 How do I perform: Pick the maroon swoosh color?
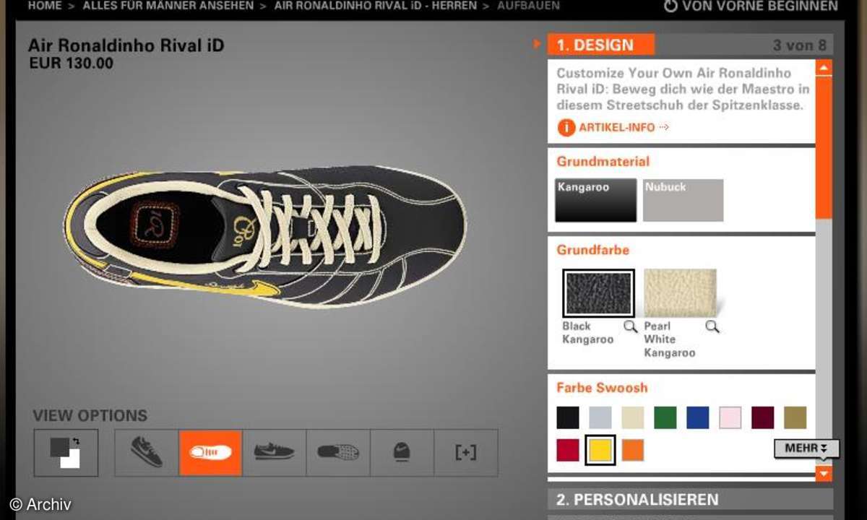click(762, 417)
